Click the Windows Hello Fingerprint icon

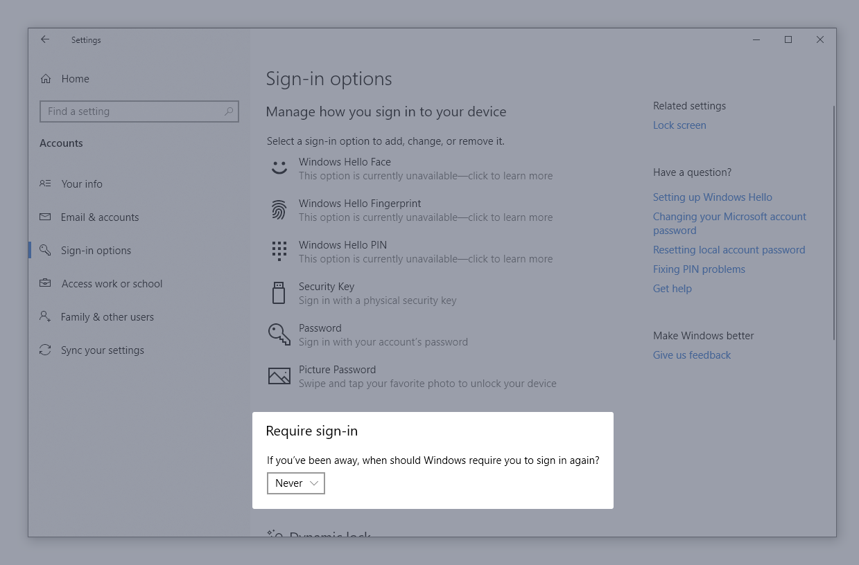(279, 210)
